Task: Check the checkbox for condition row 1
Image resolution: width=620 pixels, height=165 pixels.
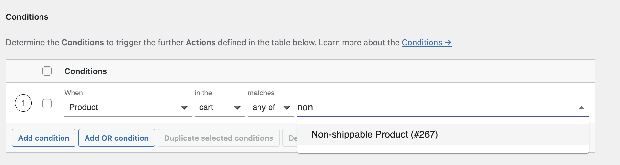Action: click(47, 104)
